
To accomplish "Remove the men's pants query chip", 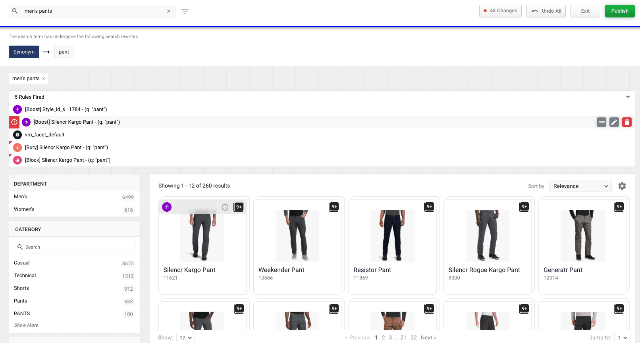I will tap(44, 79).
